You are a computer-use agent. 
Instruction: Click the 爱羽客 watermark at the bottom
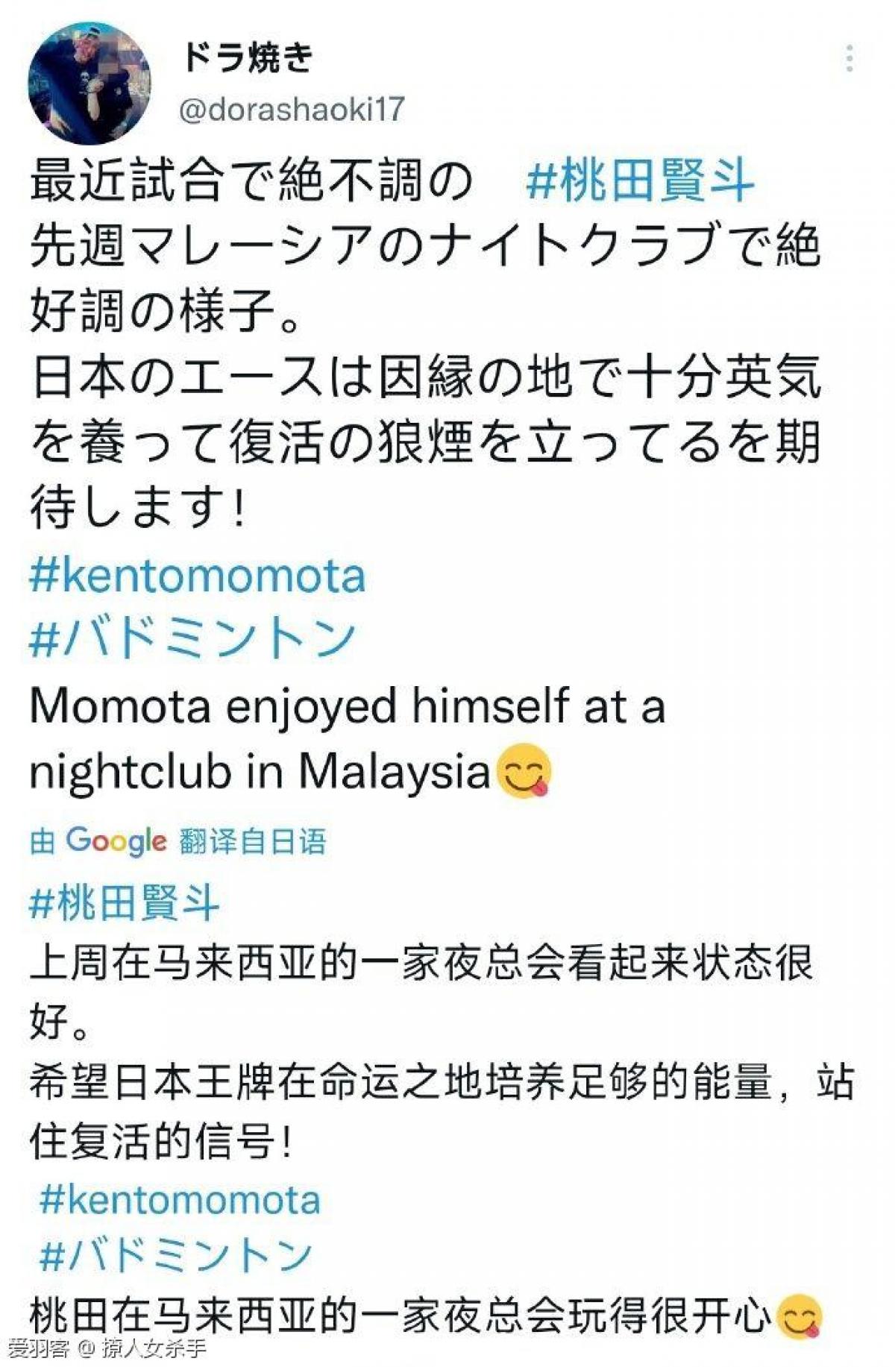39,1348
